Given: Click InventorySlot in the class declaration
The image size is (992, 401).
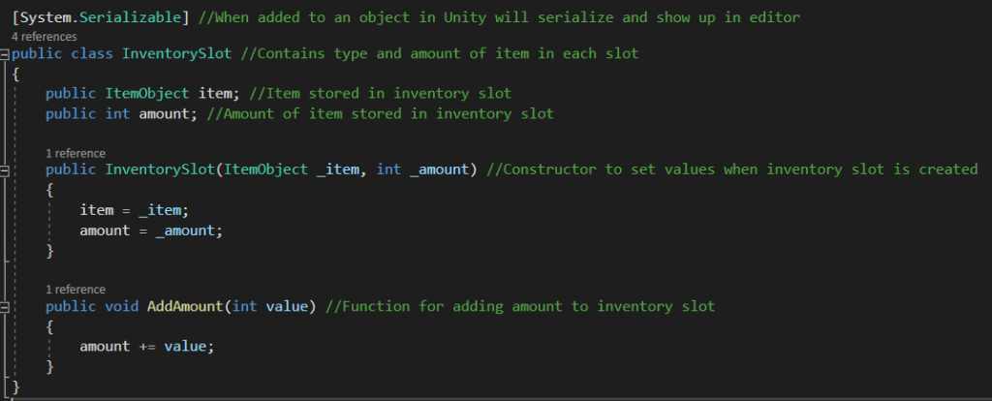Looking at the screenshot, I should pos(177,54).
